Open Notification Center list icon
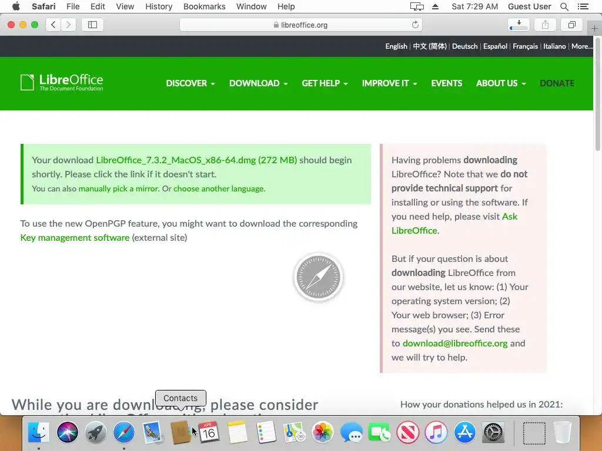The width and height of the screenshot is (602, 451). tap(583, 6)
